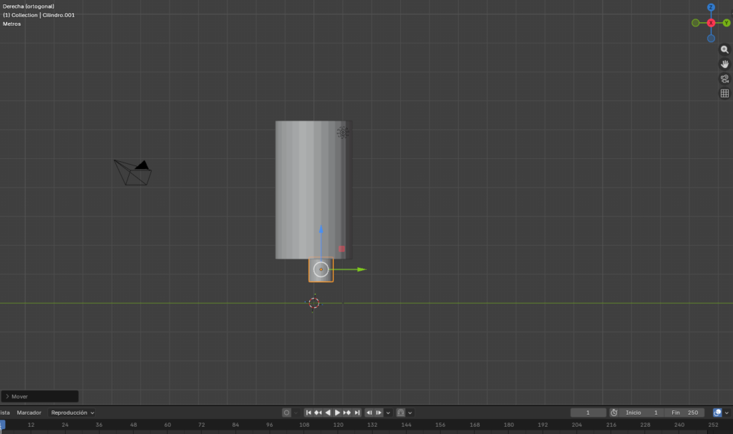Open the Reproducción dropdown

click(72, 413)
